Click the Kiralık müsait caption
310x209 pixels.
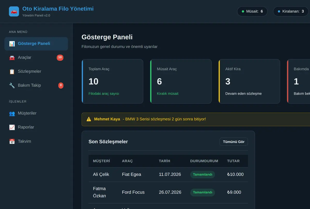(x=168, y=94)
